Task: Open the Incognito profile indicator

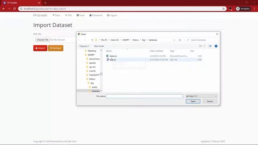Action: coord(243,9)
